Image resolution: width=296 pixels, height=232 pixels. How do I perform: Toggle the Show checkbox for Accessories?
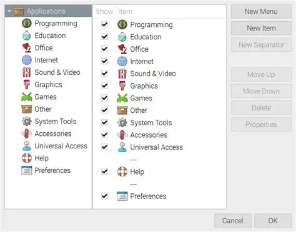pyautogui.click(x=104, y=135)
